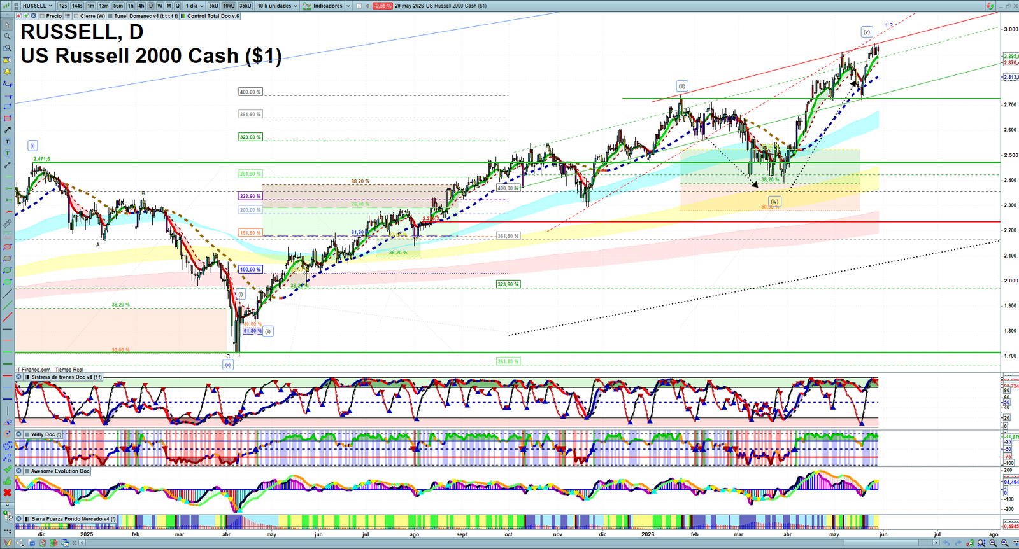Toggle Control Total Doc v.6 indicator

(183, 16)
